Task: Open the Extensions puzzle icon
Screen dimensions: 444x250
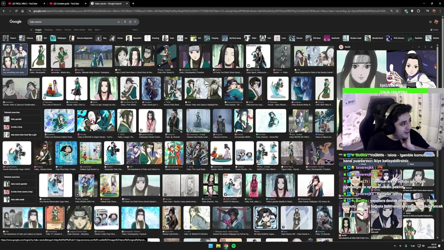Action: click(418, 11)
